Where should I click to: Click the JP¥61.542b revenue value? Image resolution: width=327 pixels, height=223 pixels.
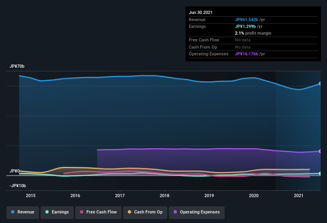pos(247,20)
